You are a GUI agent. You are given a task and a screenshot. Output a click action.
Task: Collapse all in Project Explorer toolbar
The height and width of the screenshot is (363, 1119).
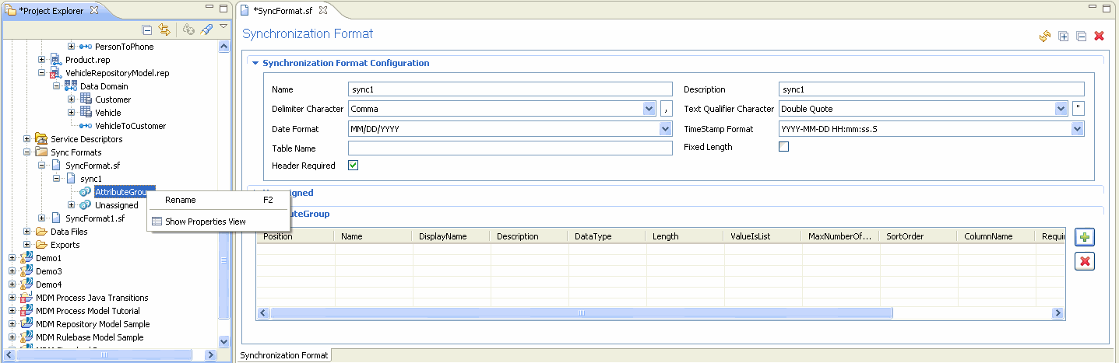pos(147,30)
